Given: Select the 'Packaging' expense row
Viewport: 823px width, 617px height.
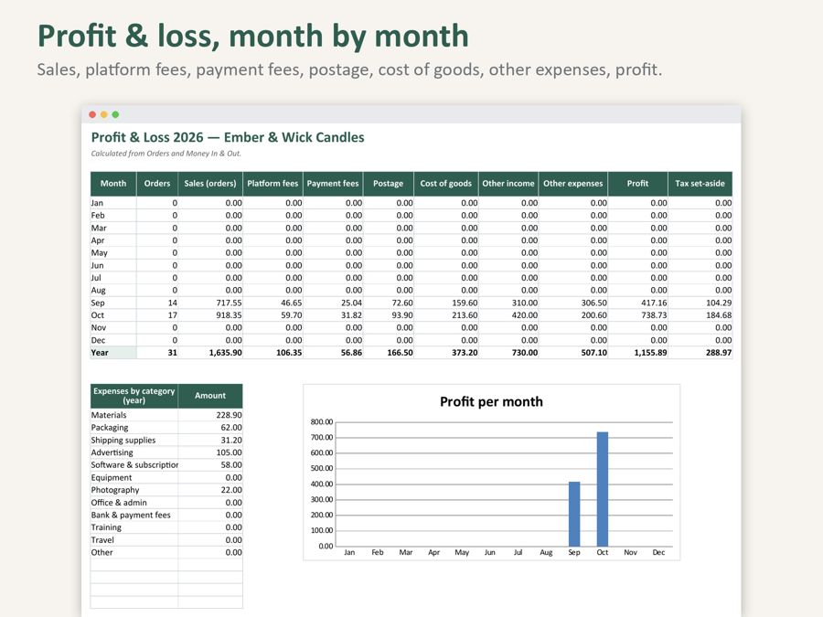Looking at the screenshot, I should pyautogui.click(x=166, y=428).
